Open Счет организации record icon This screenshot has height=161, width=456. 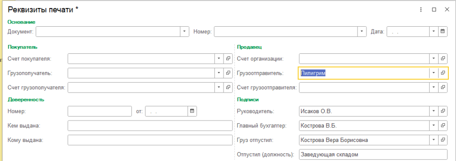tap(443, 58)
